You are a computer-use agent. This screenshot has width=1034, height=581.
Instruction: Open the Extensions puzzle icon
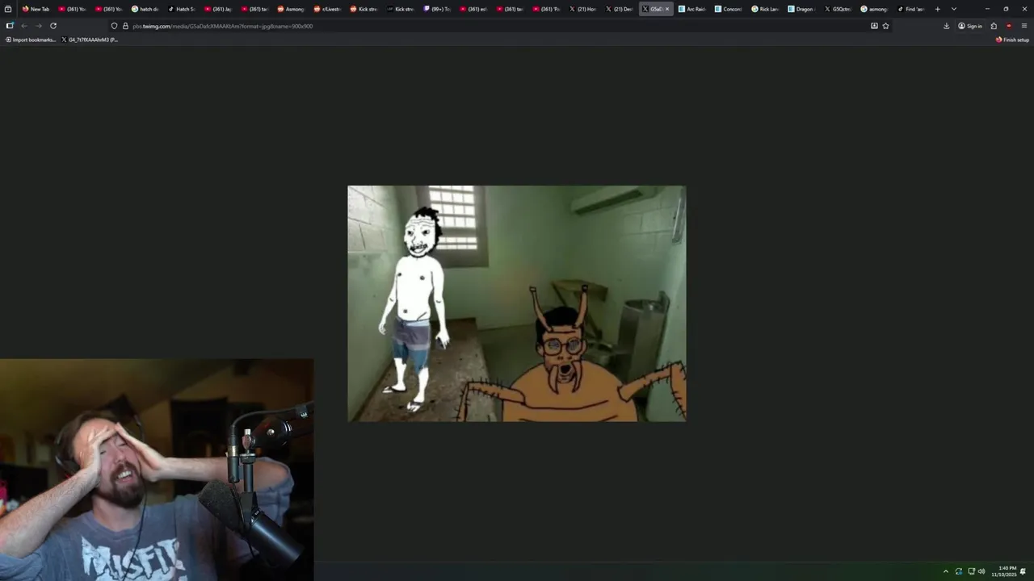994,26
